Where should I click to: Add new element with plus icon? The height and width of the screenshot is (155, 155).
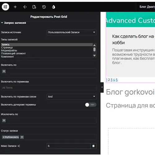[x=15, y=7]
